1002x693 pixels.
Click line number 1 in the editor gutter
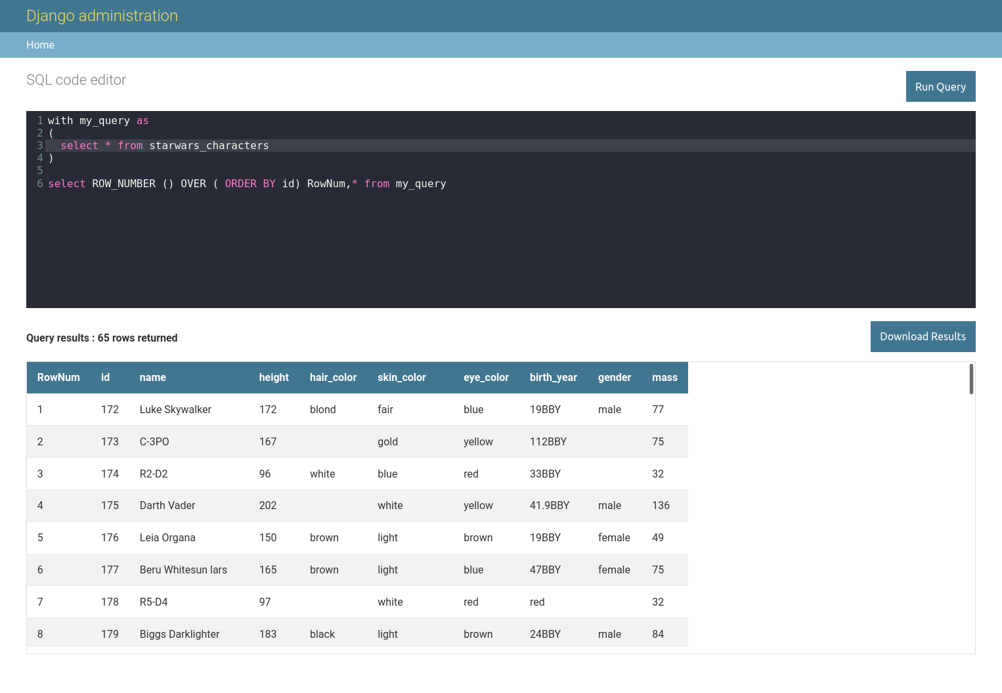click(40, 121)
